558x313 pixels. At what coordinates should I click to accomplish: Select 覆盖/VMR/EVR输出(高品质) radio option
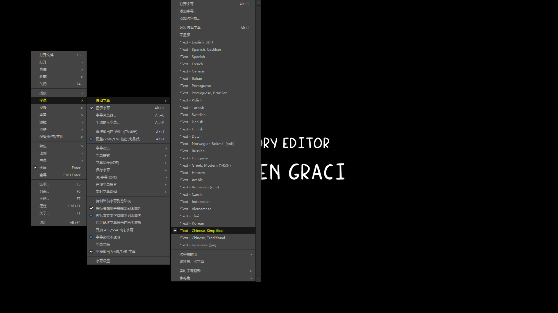(x=129, y=139)
